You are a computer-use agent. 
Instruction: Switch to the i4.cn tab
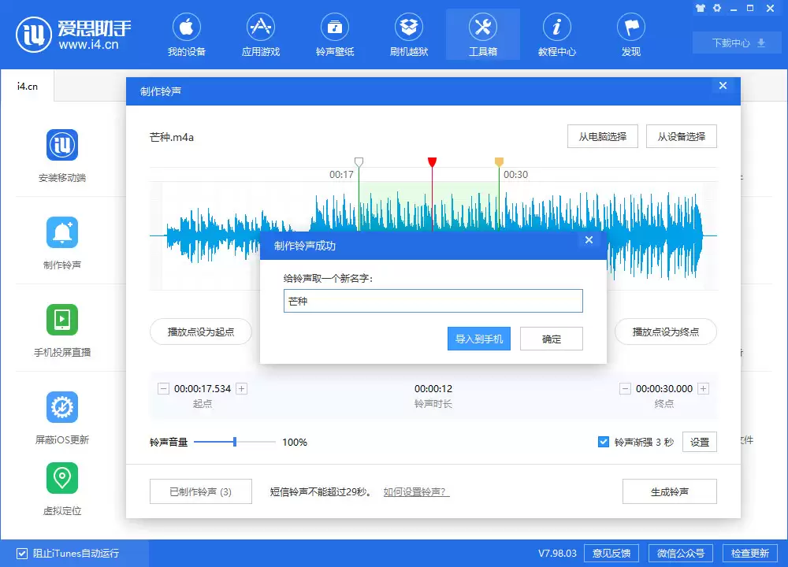tap(27, 87)
